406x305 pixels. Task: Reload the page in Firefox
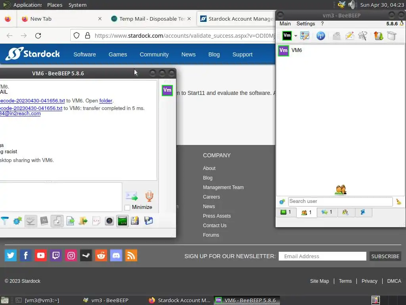coord(38,35)
